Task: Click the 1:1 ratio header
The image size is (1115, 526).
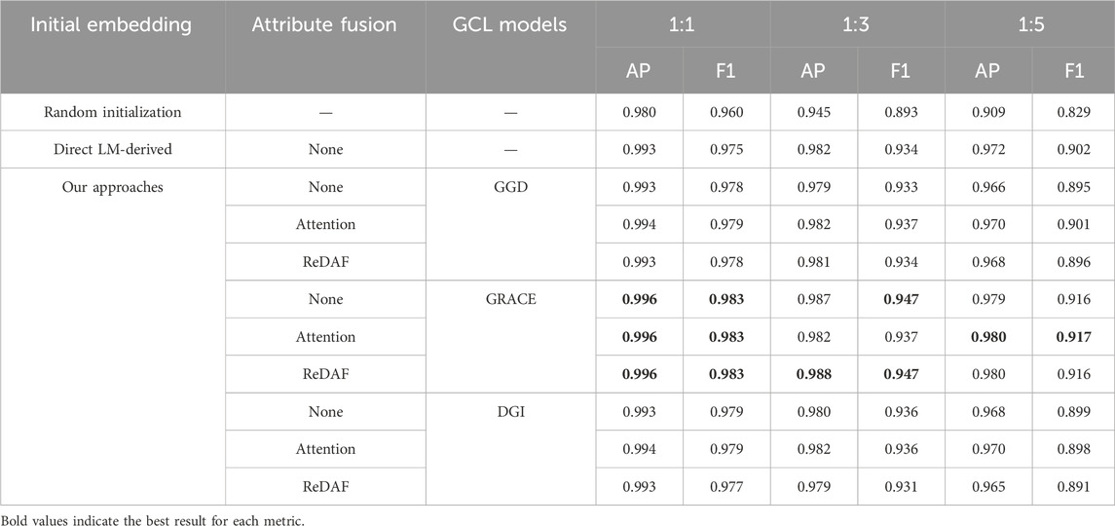Action: click(683, 24)
